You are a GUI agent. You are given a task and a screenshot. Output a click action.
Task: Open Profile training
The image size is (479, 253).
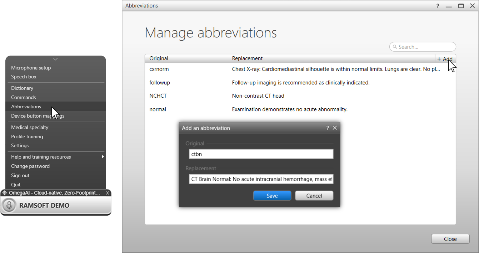[27, 136]
